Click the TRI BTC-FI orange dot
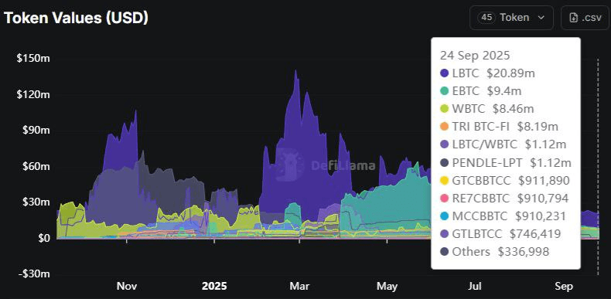The image size is (611, 299). (445, 127)
